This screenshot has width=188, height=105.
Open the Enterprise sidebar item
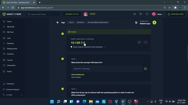point(10,84)
